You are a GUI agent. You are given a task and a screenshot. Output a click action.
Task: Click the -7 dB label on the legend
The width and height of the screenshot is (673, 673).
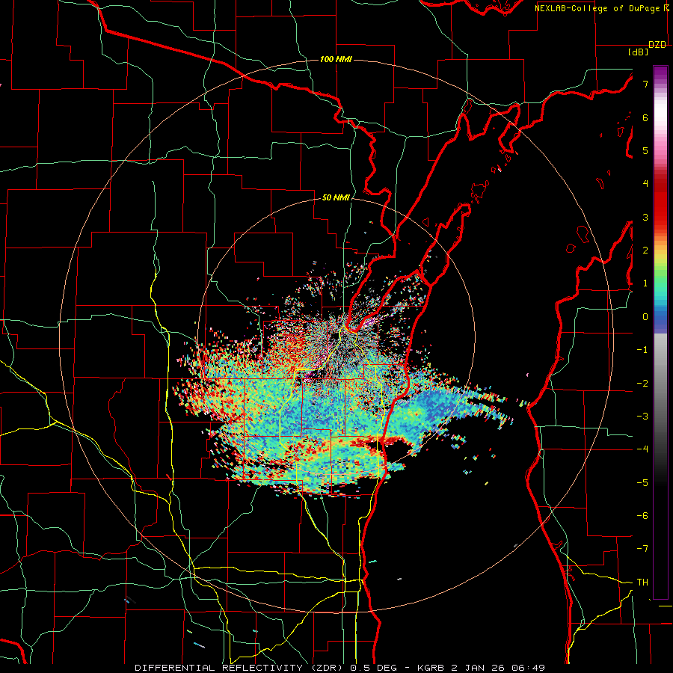click(642, 549)
